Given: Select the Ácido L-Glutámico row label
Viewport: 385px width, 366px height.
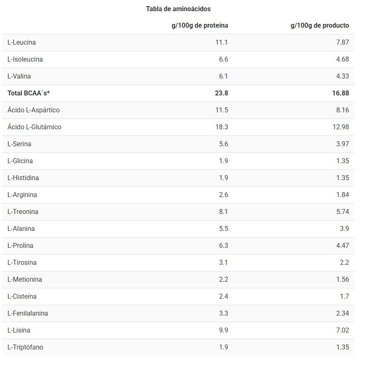Looking at the screenshot, I should 34,127.
